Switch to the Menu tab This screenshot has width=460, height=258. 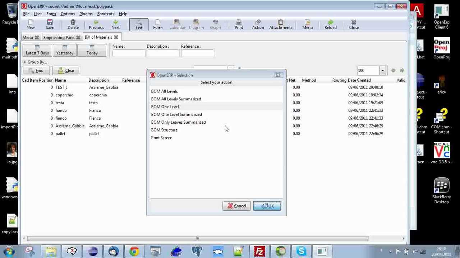(x=28, y=38)
